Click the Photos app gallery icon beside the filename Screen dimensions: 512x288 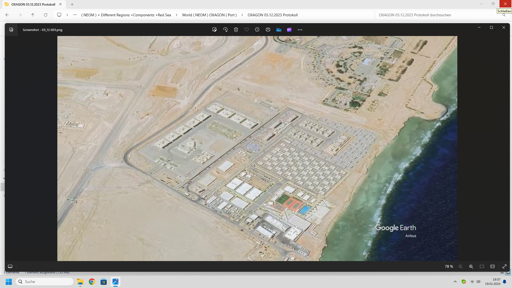(x=11, y=30)
